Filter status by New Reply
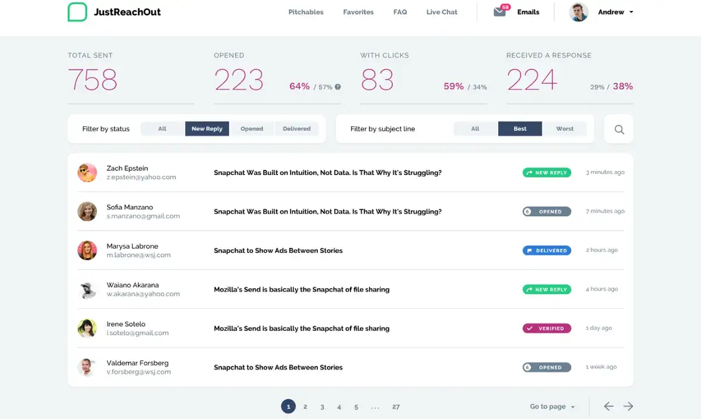Screen dimensions: 701x419 click(x=207, y=128)
